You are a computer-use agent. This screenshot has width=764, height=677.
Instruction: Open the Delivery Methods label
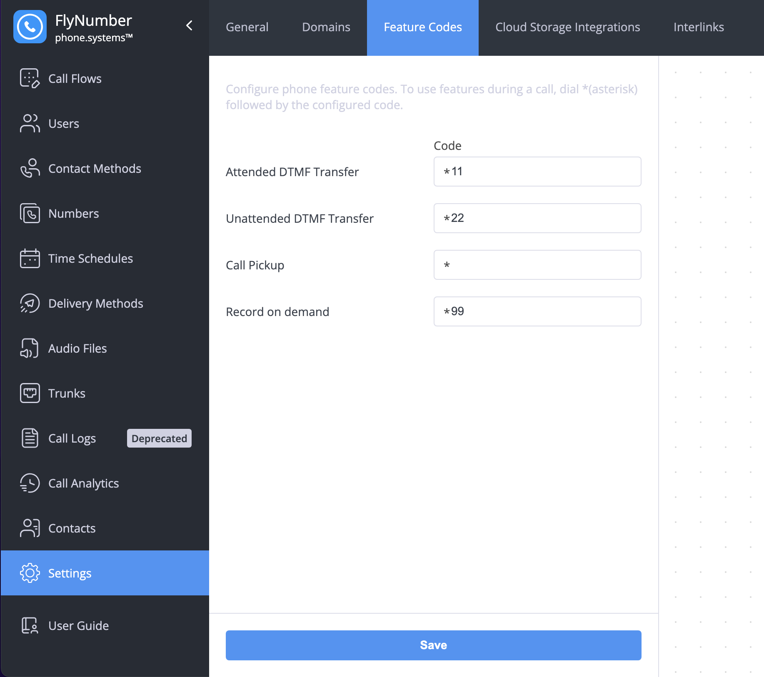tap(96, 304)
